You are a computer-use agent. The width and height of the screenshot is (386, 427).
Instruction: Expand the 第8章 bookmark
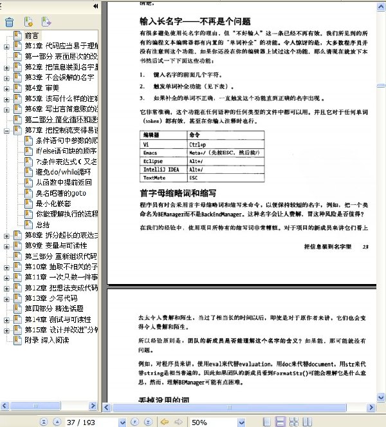(6, 236)
